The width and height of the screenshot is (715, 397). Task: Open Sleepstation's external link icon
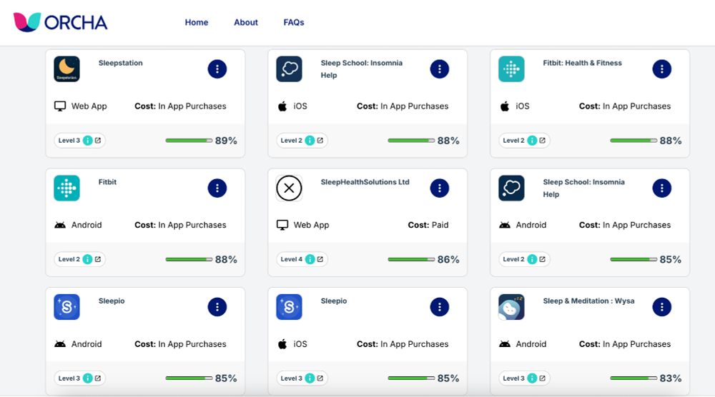pos(97,140)
